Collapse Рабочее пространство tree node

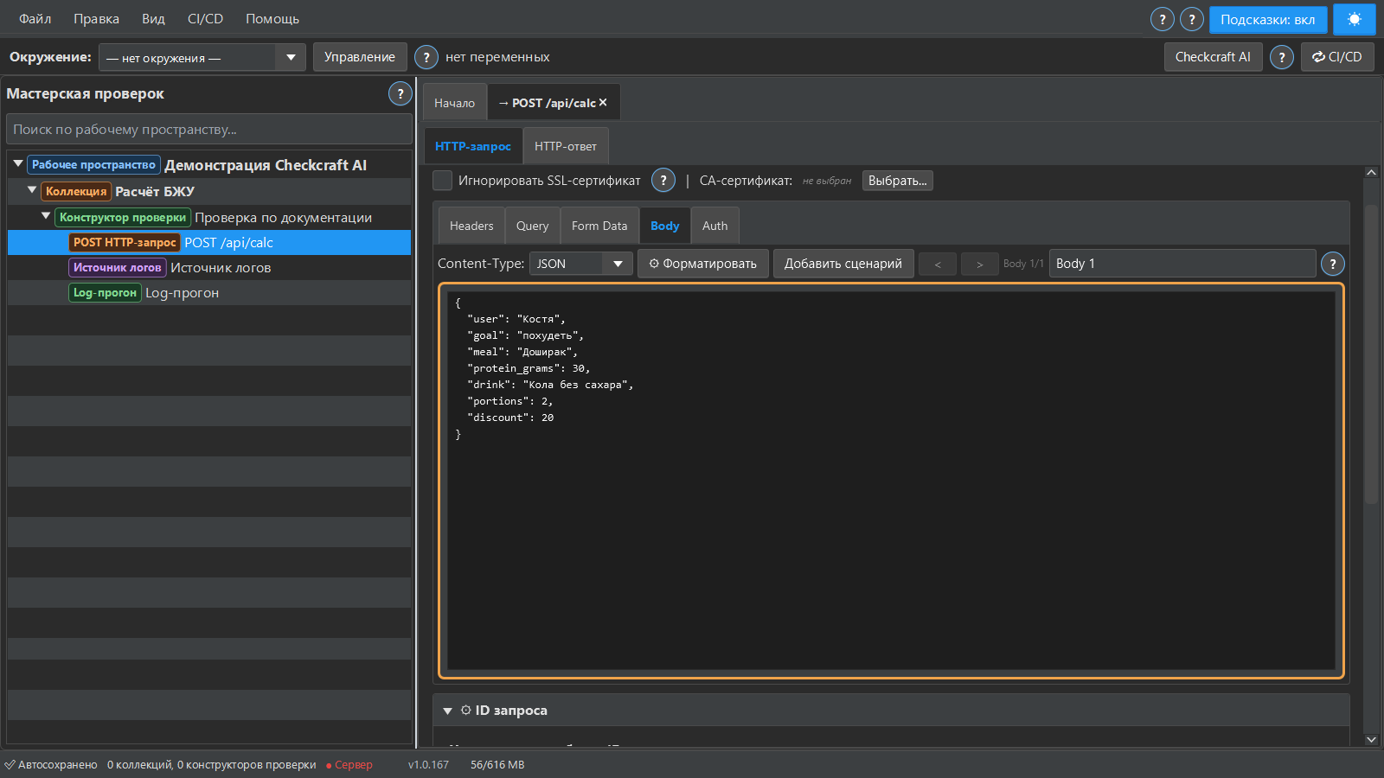(18, 163)
